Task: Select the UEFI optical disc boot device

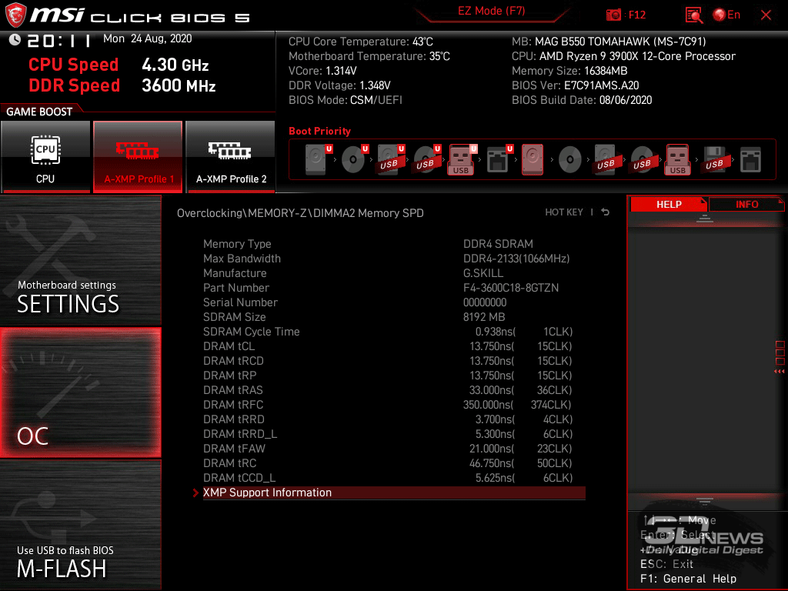Action: 353,159
